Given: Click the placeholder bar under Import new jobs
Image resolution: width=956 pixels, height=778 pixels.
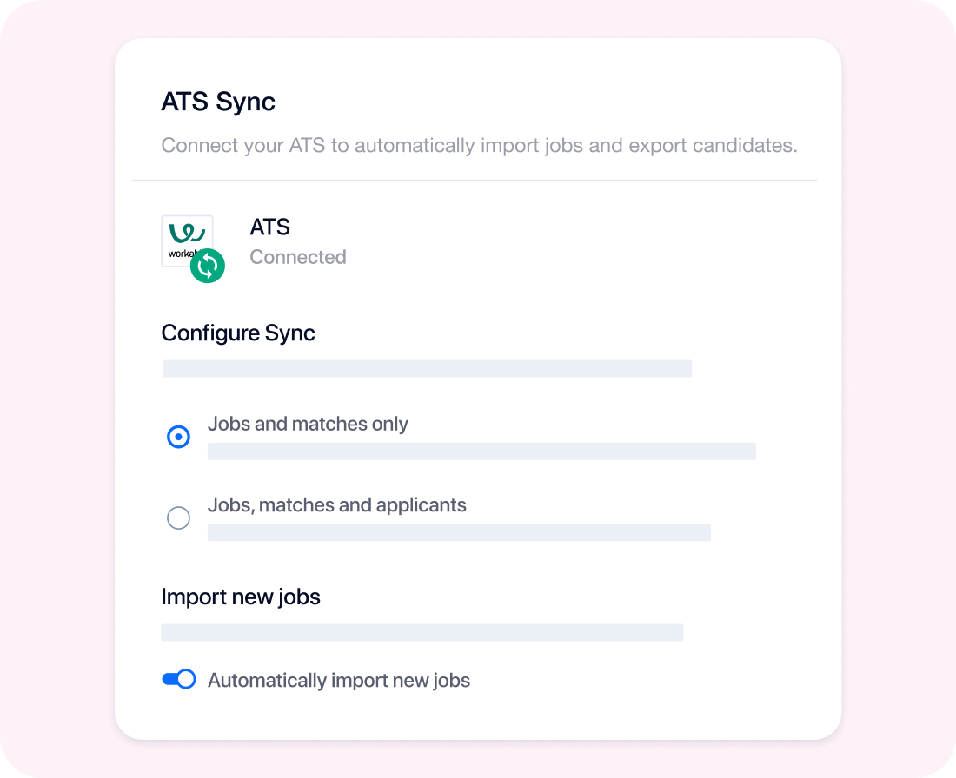Looking at the screenshot, I should 422,632.
